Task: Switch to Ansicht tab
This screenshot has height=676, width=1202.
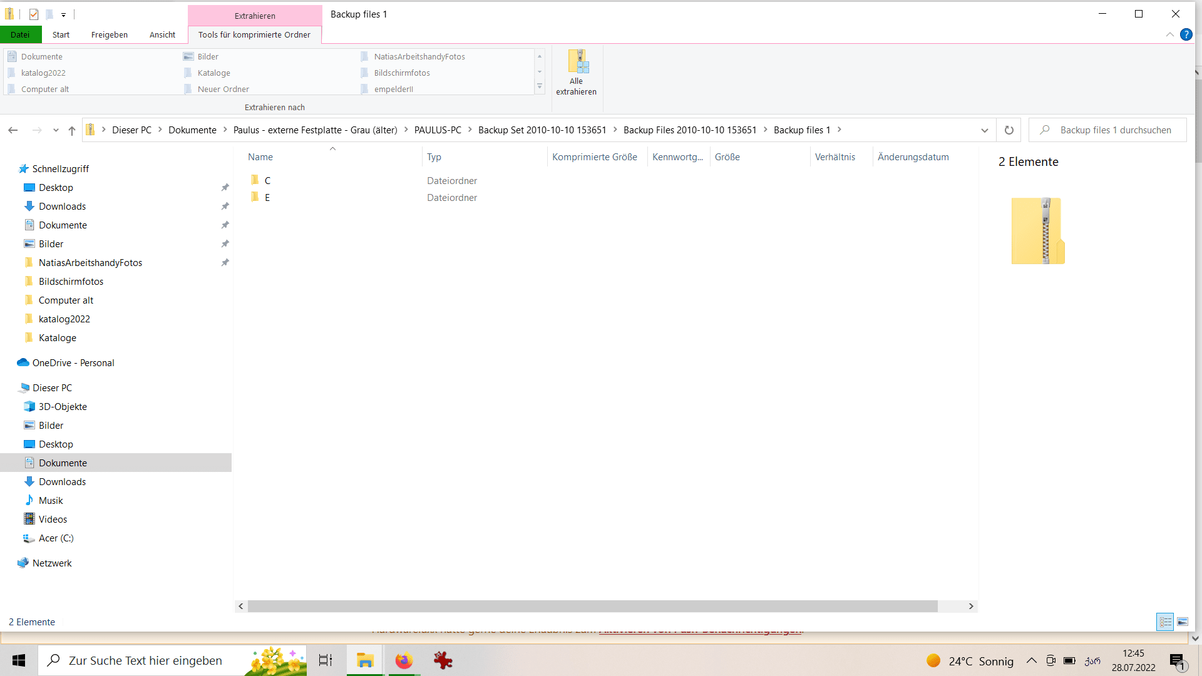Action: point(163,34)
